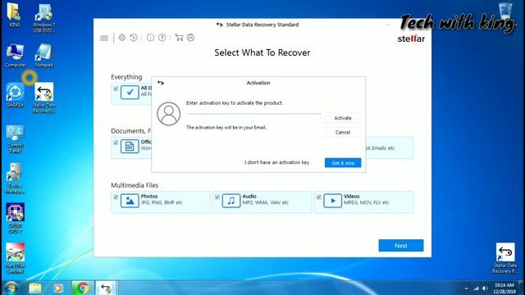Click the volume speaker tray icon
The image size is (525, 295).
485,288
